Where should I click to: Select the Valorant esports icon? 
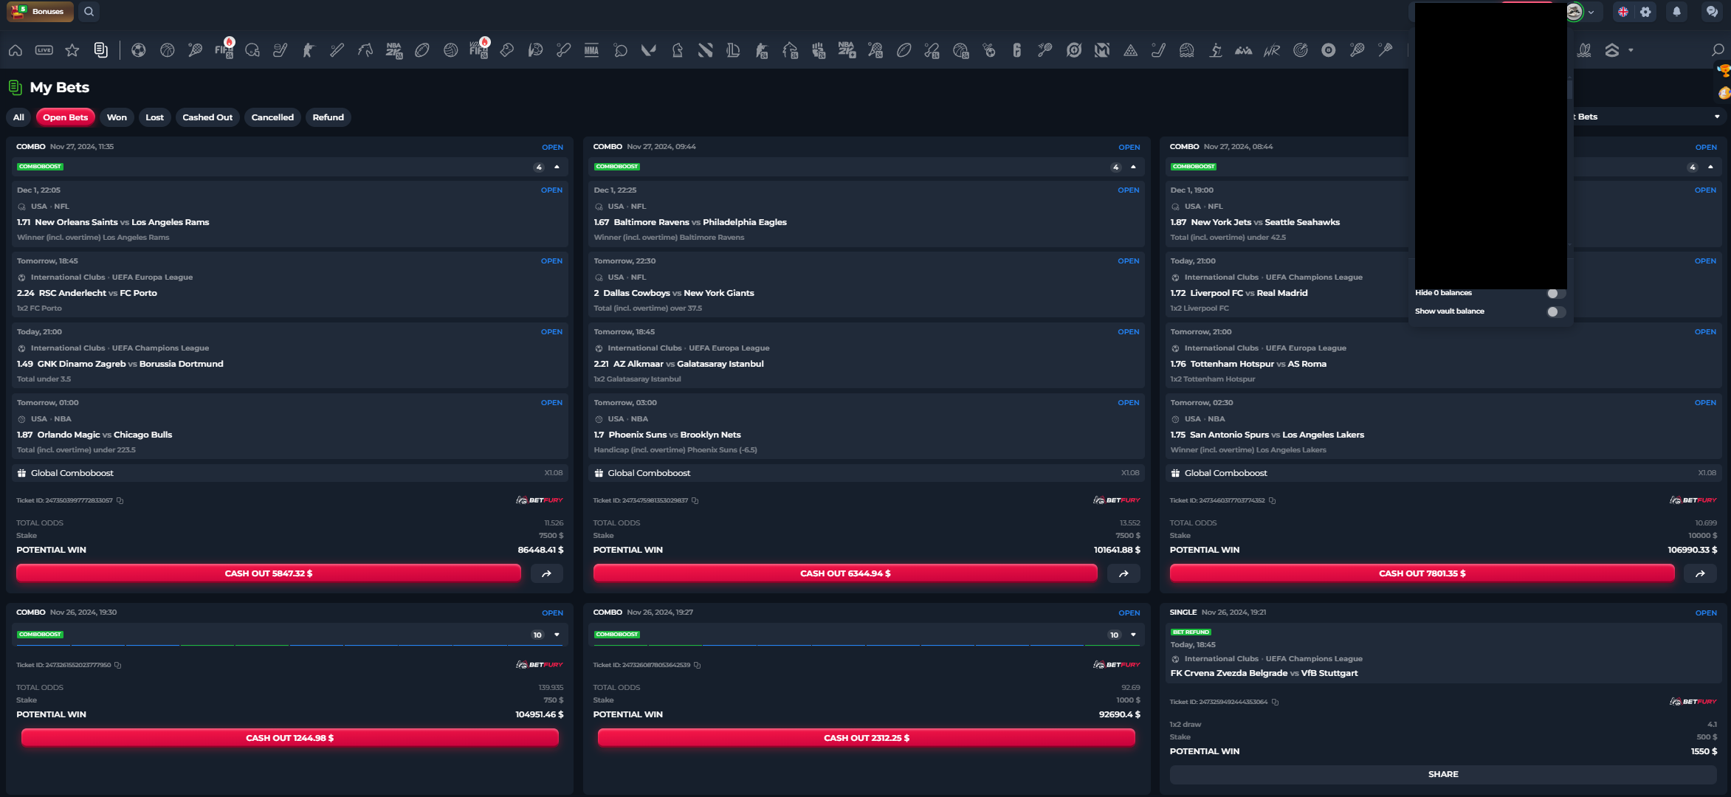pyautogui.click(x=649, y=50)
